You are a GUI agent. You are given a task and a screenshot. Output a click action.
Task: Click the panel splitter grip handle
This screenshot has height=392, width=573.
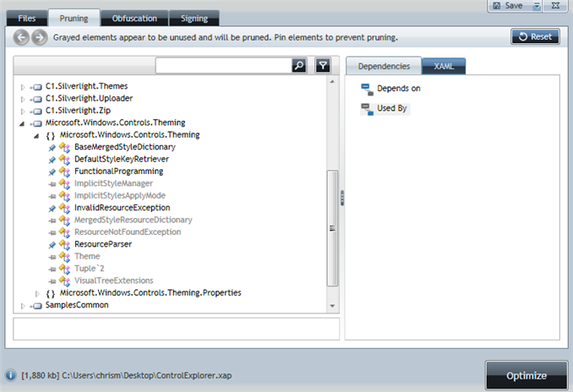[342, 198]
